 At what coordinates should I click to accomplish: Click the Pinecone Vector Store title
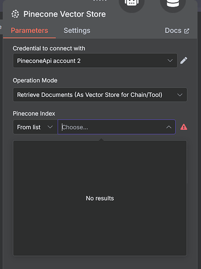tap(64, 14)
